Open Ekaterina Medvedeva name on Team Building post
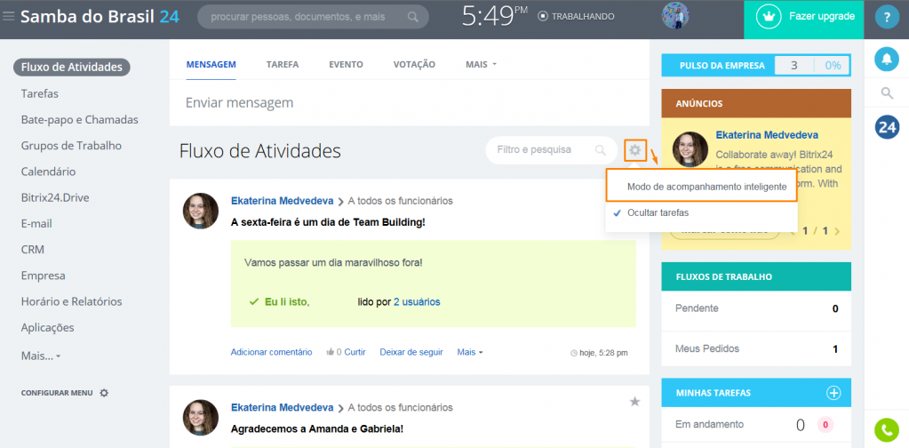This screenshot has height=448, width=909. tap(283, 201)
